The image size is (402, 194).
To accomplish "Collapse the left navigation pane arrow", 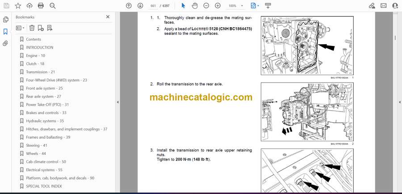I will click(x=117, y=102).
